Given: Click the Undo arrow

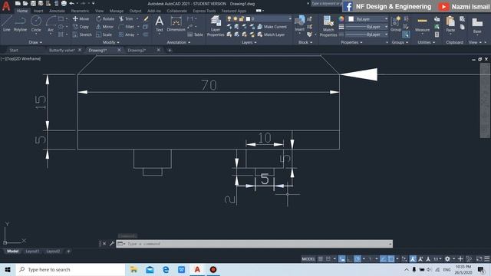Looking at the screenshot, I should click(x=71, y=3).
